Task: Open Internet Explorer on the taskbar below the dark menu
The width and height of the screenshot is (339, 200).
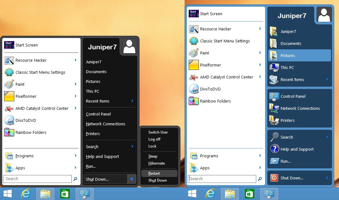Action: click(x=26, y=194)
